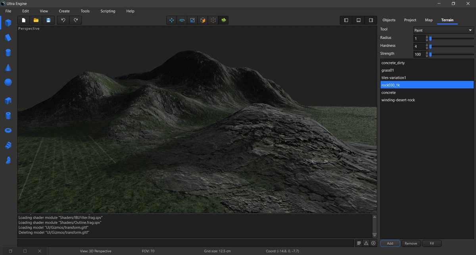Click the Add material button
The width and height of the screenshot is (476, 255).
pos(390,244)
